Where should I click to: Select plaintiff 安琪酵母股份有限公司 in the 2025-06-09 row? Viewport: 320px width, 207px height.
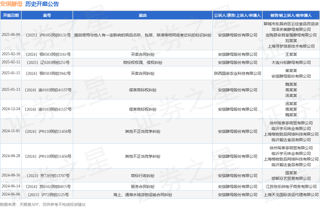[x=238, y=35]
